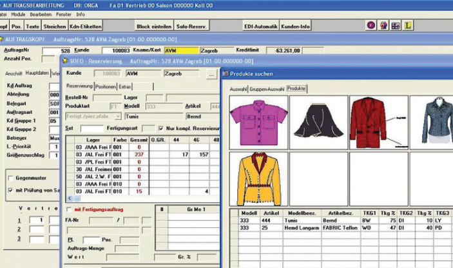Select the Tunis row in product table
This screenshot has width=453, height=268.
[342, 220]
